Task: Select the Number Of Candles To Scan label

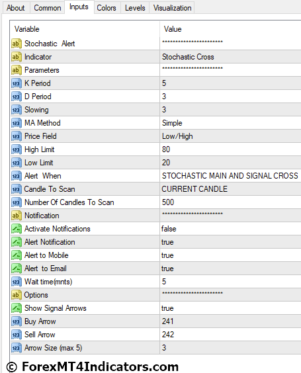Action: click(69, 202)
